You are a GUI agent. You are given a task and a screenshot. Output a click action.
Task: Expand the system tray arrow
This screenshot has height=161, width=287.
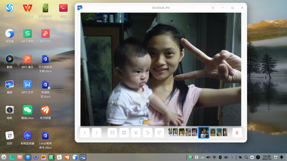pos(232,157)
